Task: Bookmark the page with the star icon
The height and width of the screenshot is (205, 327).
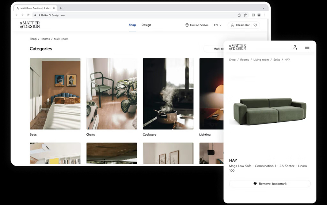Action: coord(245,15)
